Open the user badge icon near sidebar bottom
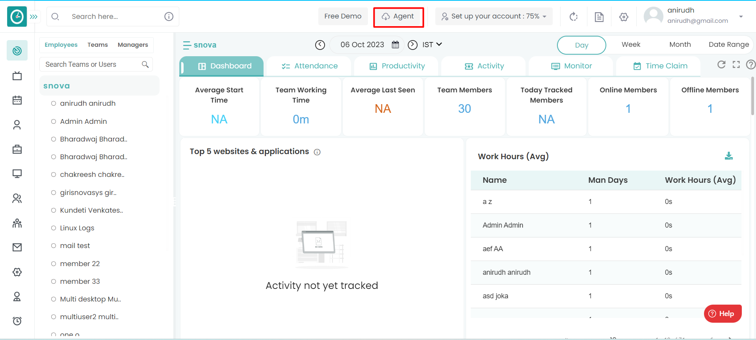Viewport: 756px width, 340px height. [x=17, y=296]
